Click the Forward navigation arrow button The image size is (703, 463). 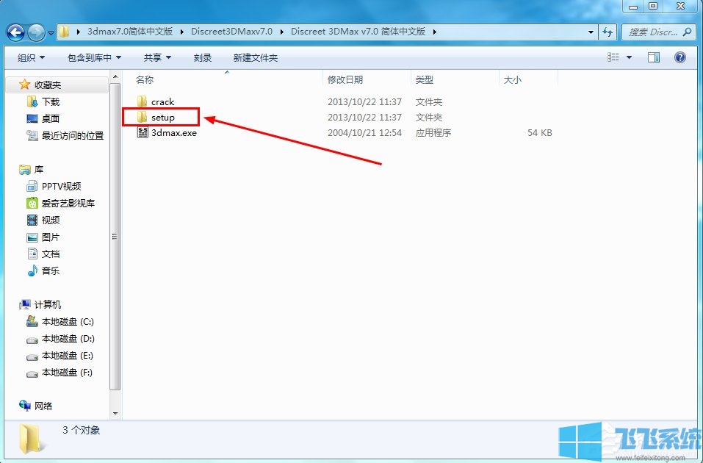coord(36,32)
